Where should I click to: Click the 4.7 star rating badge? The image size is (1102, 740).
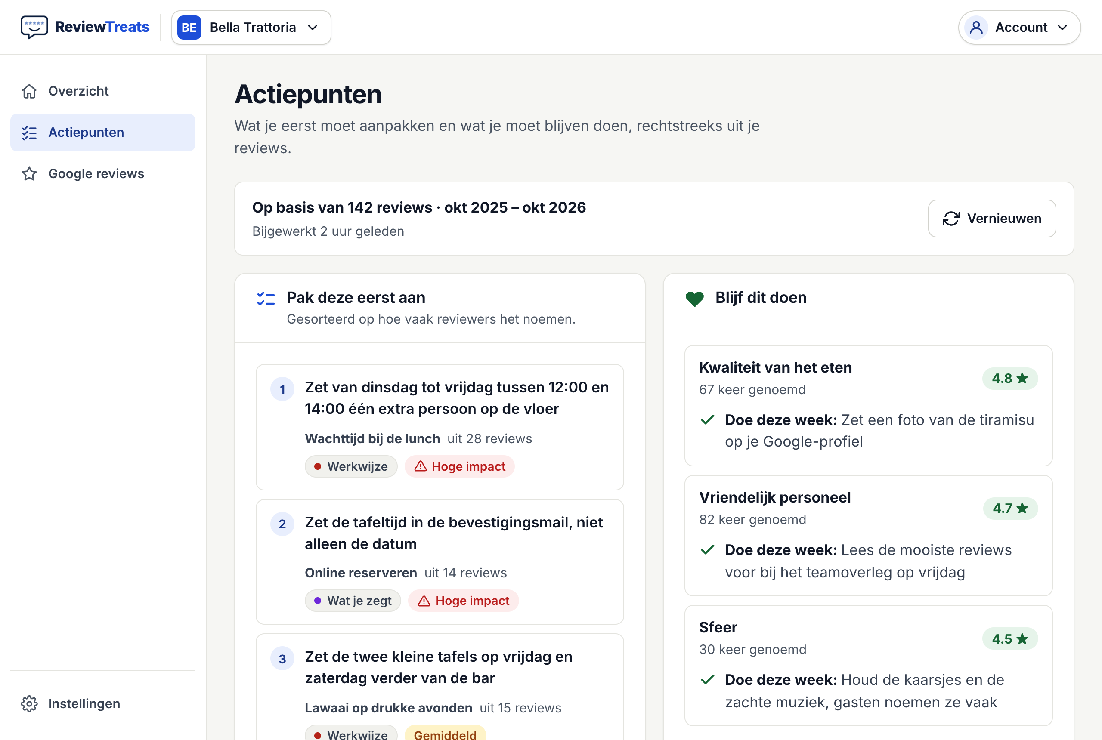(x=1010, y=508)
